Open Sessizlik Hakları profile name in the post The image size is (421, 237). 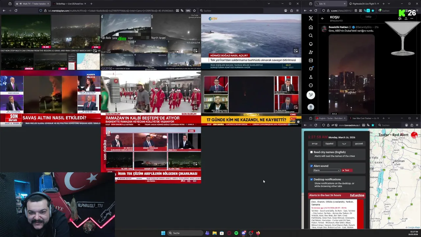[x=339, y=27]
